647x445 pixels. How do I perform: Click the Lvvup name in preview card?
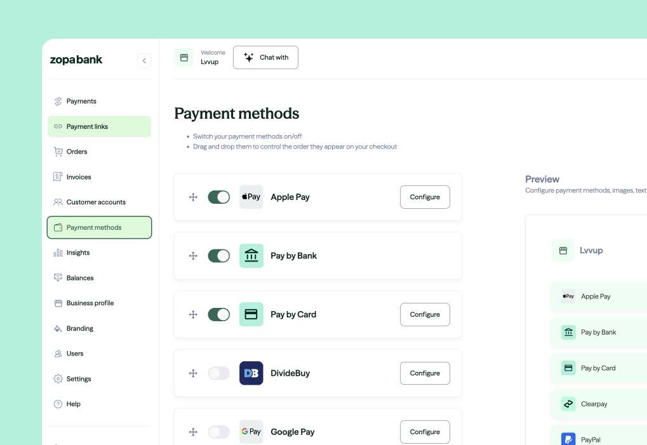591,250
